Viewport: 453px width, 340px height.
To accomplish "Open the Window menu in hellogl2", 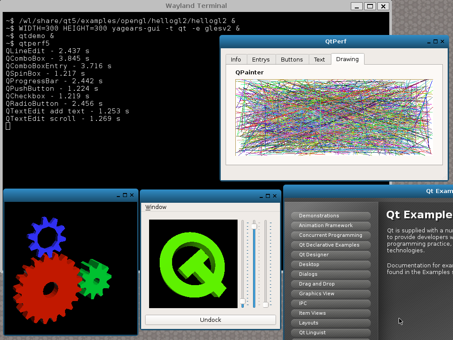I will click(x=156, y=207).
